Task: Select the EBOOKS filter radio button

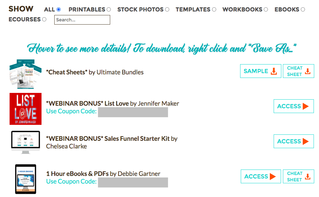Action: pyautogui.click(x=303, y=9)
